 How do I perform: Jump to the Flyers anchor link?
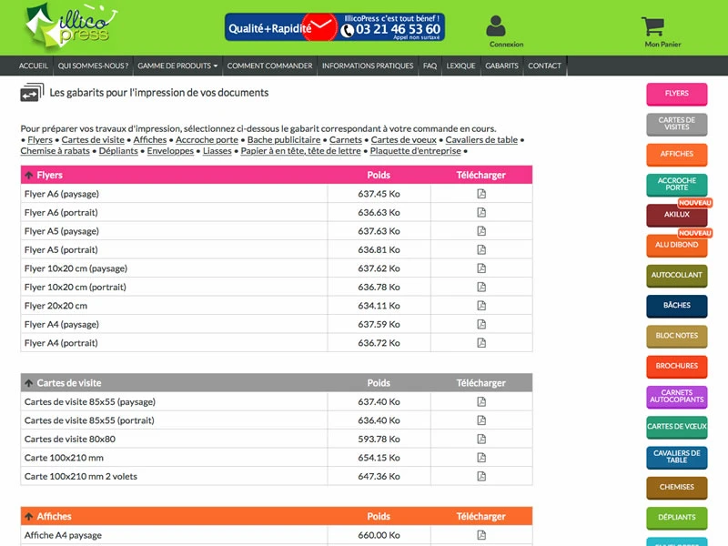(40, 140)
